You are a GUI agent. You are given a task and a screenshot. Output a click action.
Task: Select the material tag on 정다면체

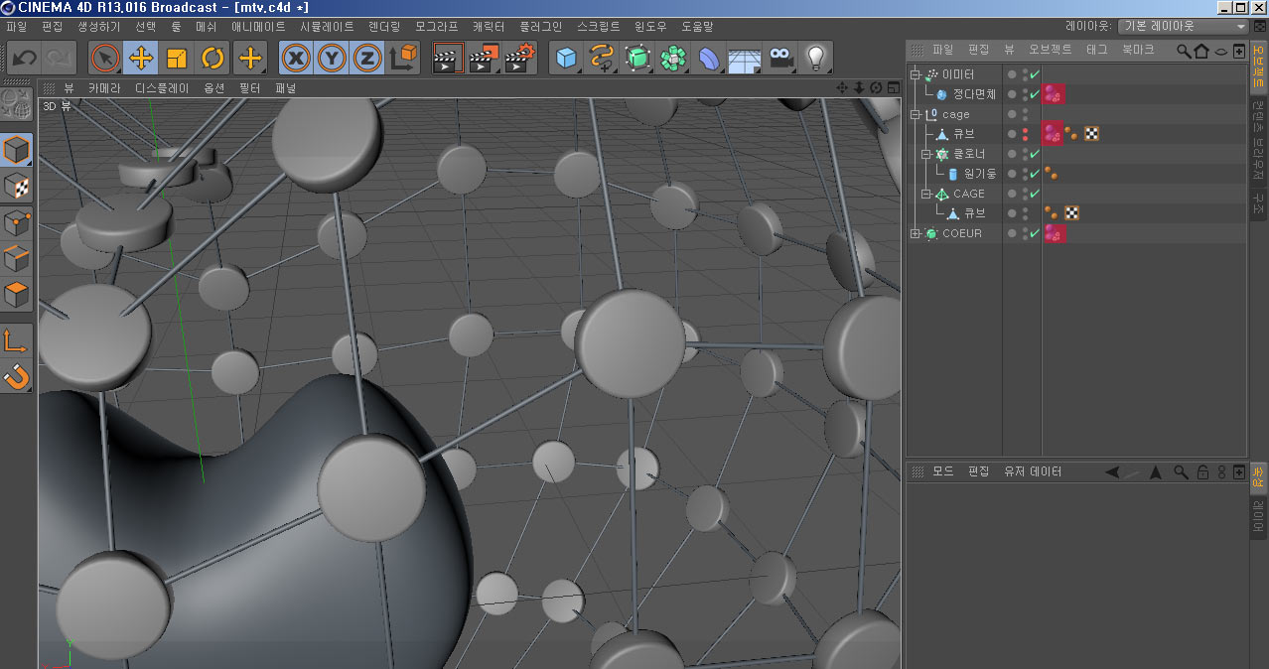click(x=1054, y=94)
